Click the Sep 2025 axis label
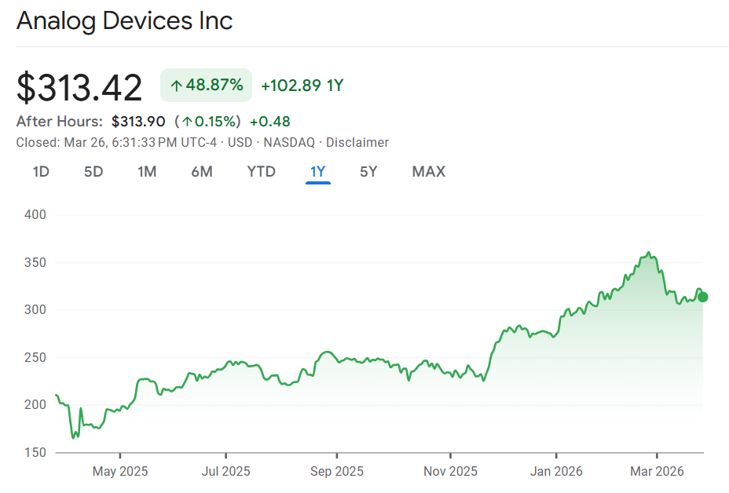The width and height of the screenshot is (729, 493). (x=336, y=471)
